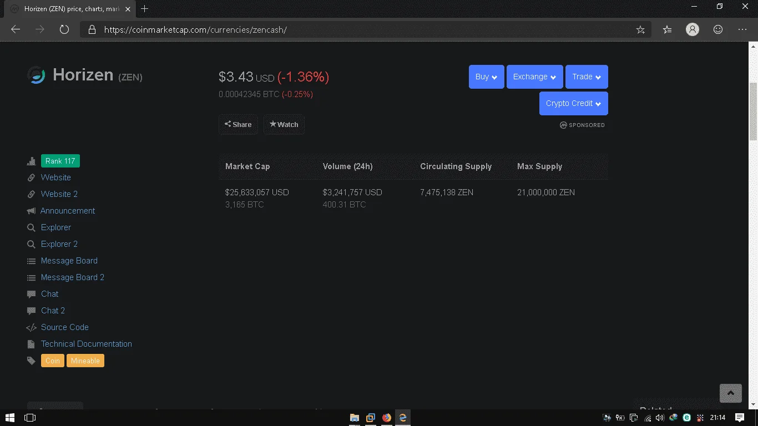Expand the Trade dropdown
This screenshot has height=426, width=758.
[x=587, y=77]
